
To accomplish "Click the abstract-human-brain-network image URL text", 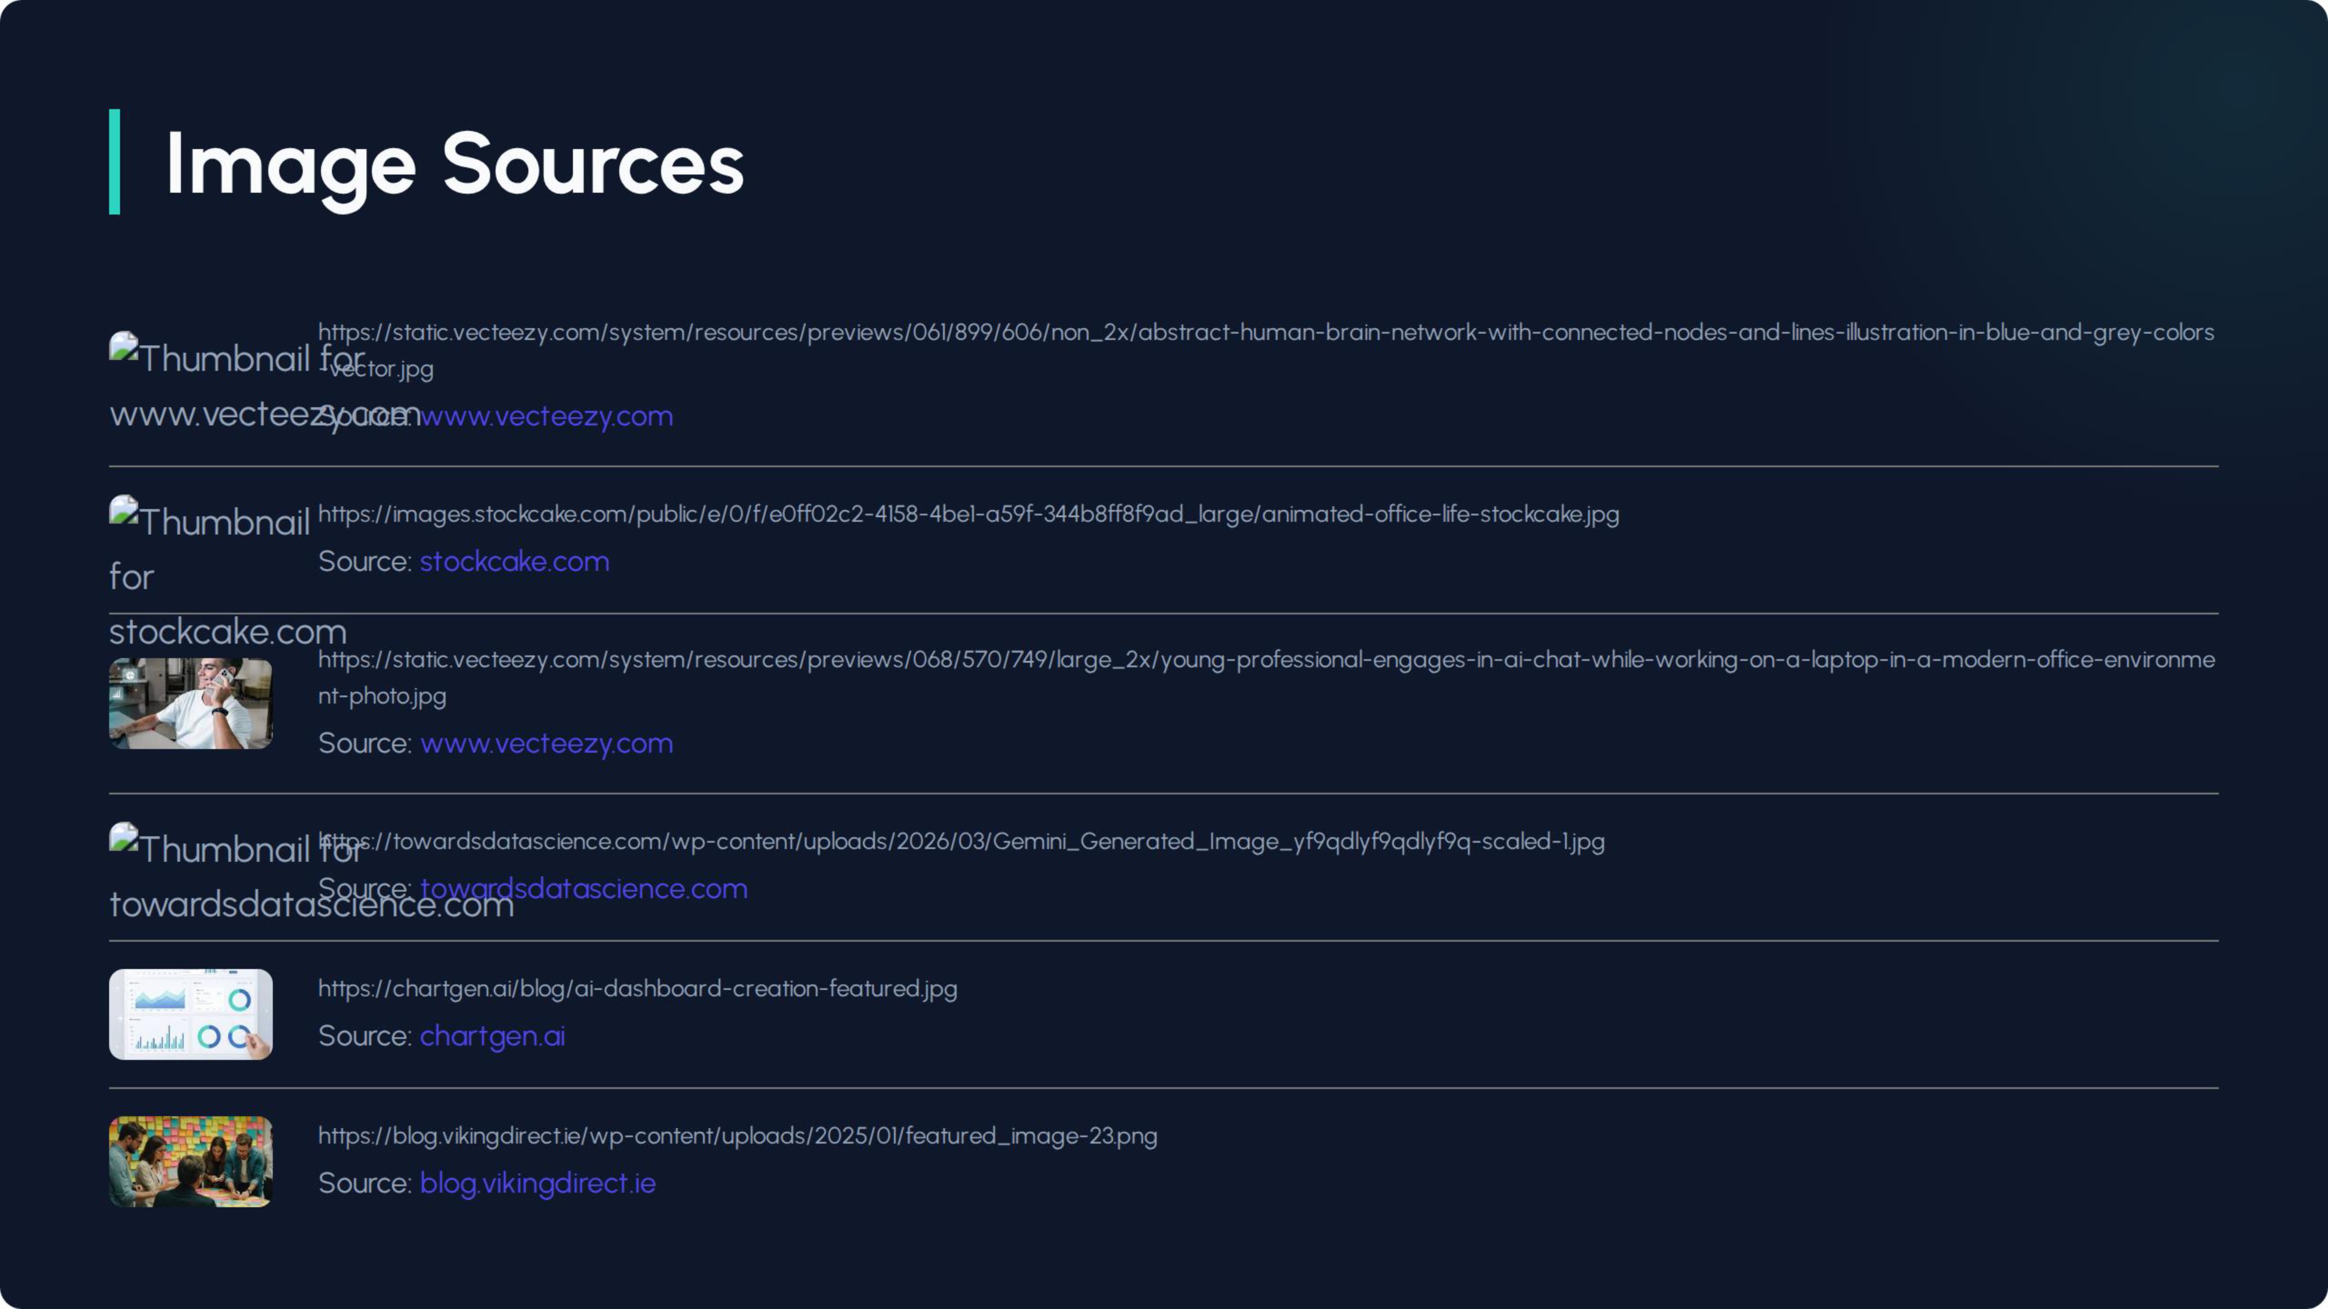I will pos(1265,350).
